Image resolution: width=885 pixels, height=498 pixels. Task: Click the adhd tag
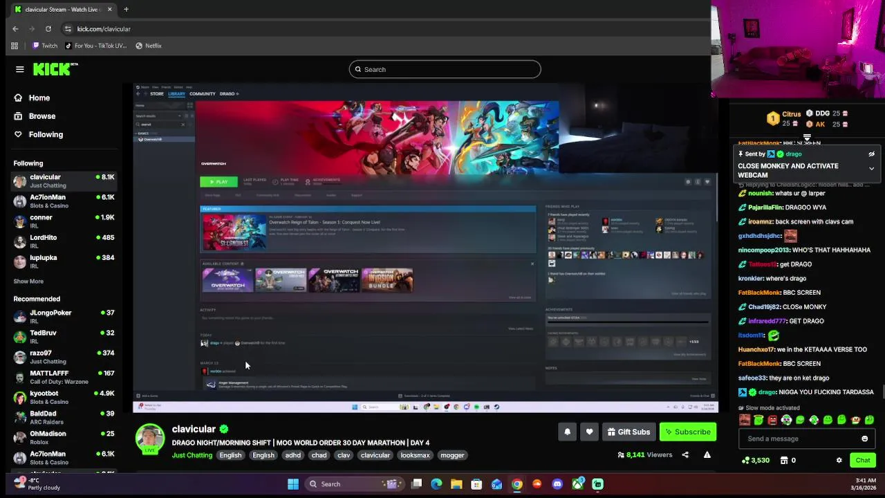(x=293, y=455)
